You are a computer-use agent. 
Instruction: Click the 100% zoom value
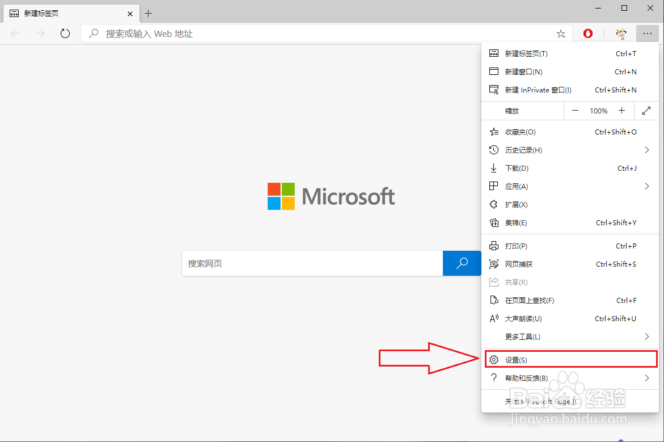point(598,111)
